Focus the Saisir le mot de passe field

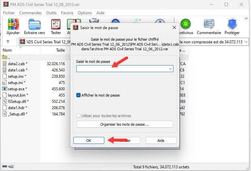[122, 69]
